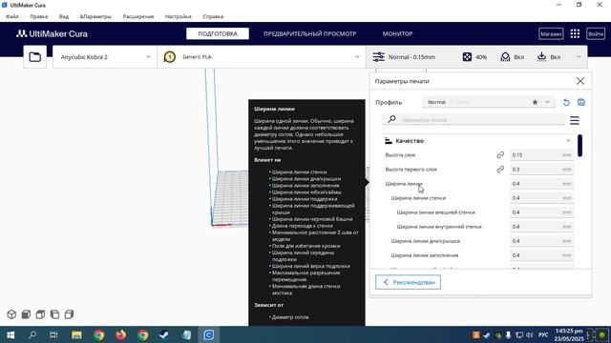The height and width of the screenshot is (343, 611).
Task: Open the Файл menu
Action: click(x=12, y=16)
